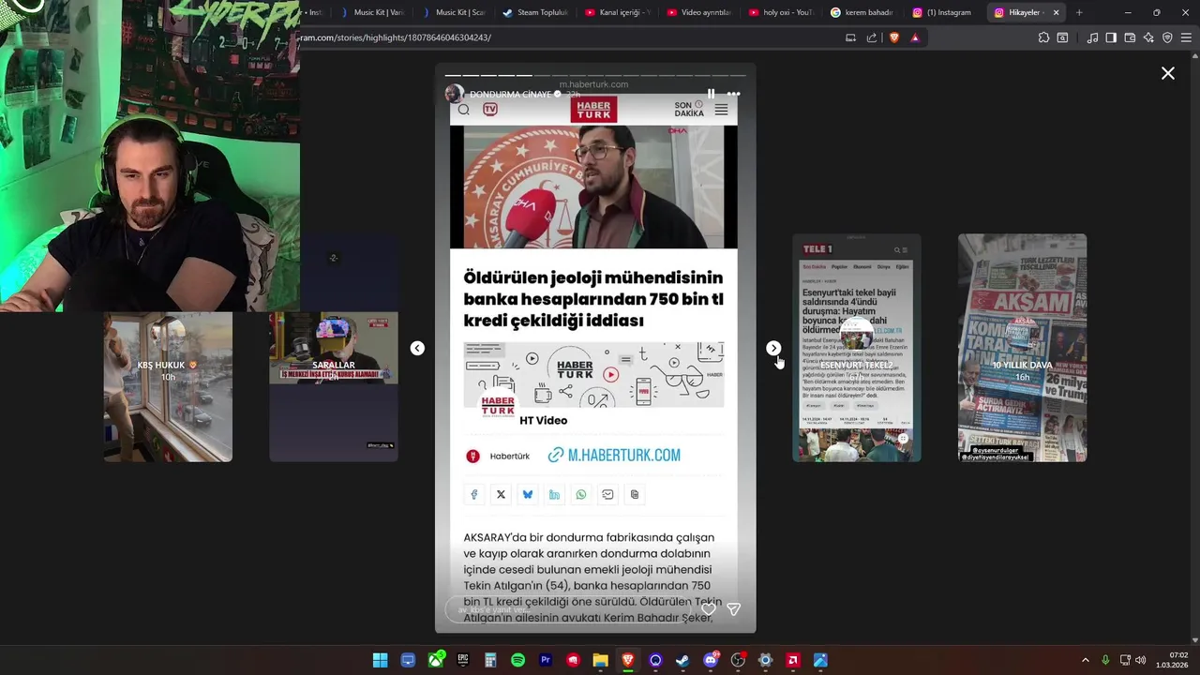Screen dimensions: 1200x675
Task: Click the WhatsApp share icon in article
Action: click(581, 494)
